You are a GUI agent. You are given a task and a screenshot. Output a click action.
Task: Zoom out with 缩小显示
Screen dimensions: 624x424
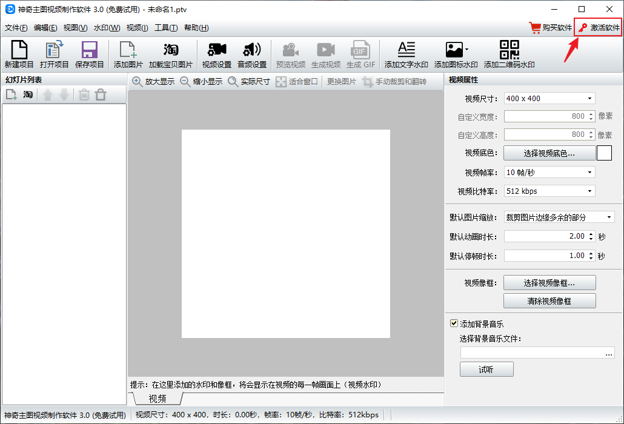tap(201, 82)
